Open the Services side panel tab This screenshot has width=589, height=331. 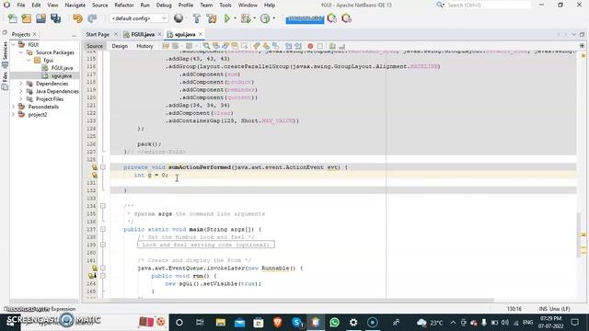click(x=5, y=51)
